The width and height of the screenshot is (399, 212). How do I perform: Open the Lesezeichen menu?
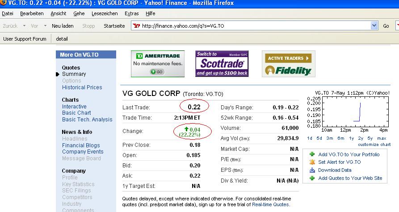pyautogui.click(x=105, y=13)
